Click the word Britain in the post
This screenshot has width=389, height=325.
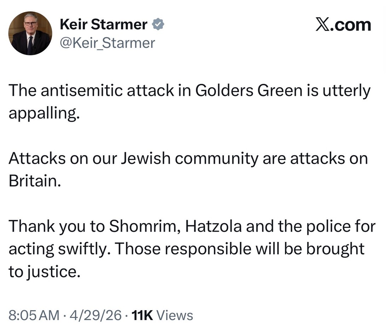click(x=35, y=181)
